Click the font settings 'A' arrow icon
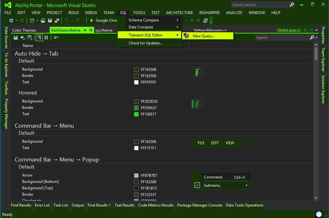The image size is (329, 218). (x=56, y=37)
